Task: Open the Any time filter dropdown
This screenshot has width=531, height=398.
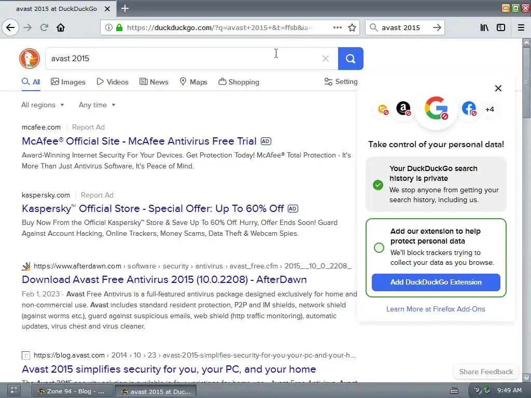Action: [97, 105]
